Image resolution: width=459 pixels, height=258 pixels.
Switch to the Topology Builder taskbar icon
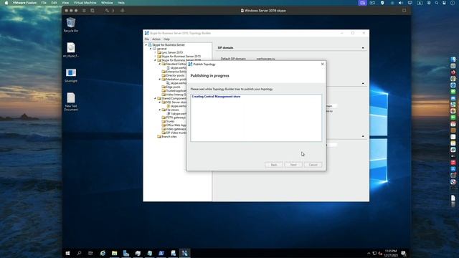click(x=185, y=253)
